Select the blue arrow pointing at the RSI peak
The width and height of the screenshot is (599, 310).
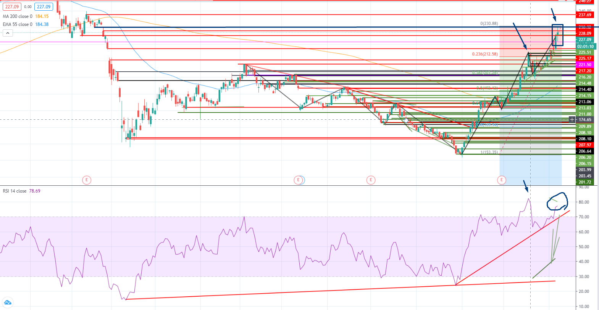tap(525, 186)
